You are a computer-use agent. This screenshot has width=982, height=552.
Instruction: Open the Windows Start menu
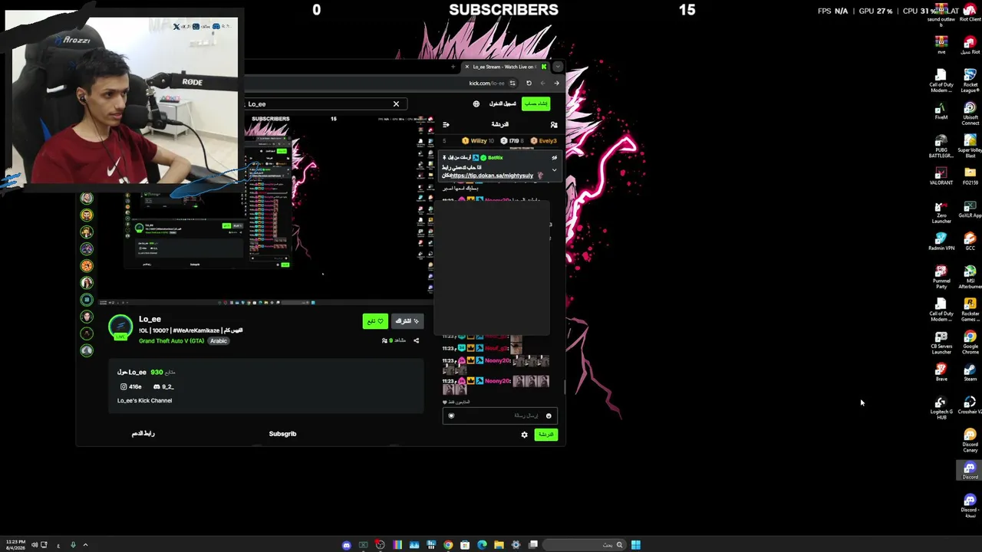636,545
